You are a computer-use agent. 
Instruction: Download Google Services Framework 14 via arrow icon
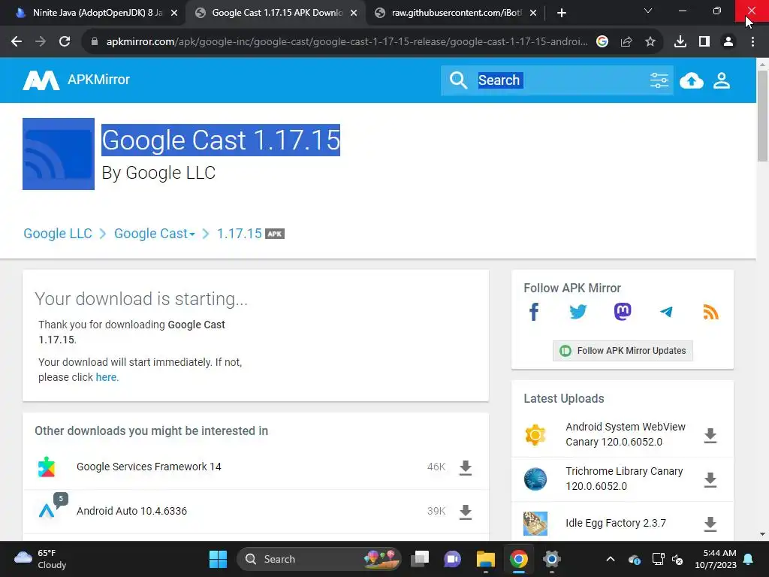point(466,467)
